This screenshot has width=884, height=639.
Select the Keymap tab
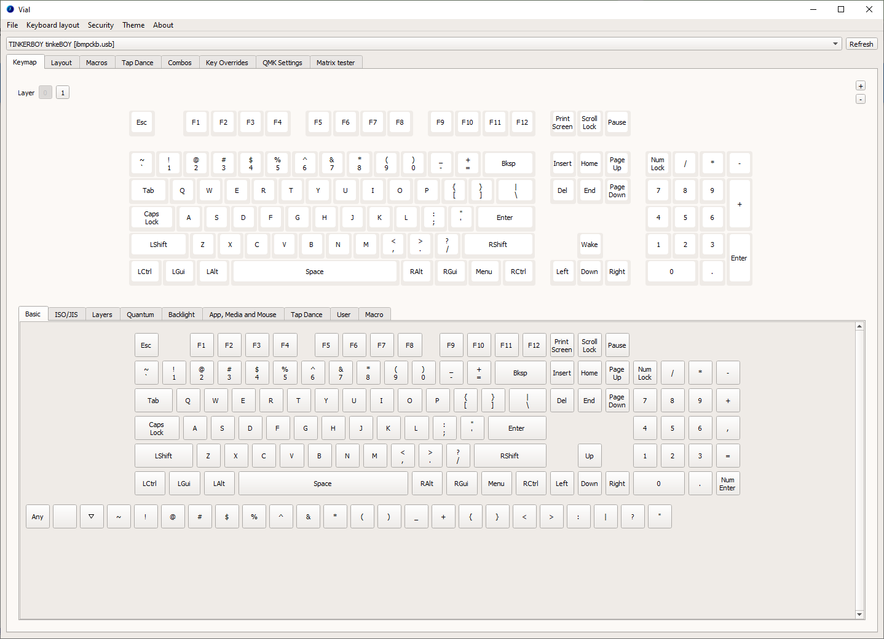click(x=25, y=62)
